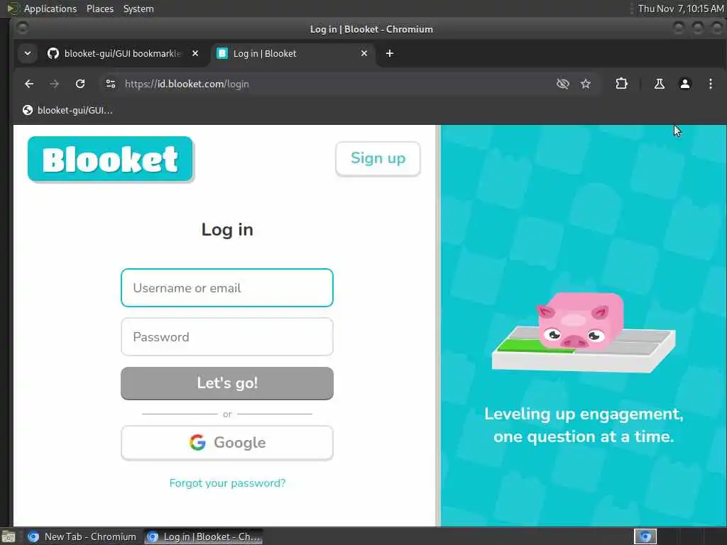Close the blooket-gui GitHub tab
This screenshot has height=545, width=727.
[x=195, y=53]
